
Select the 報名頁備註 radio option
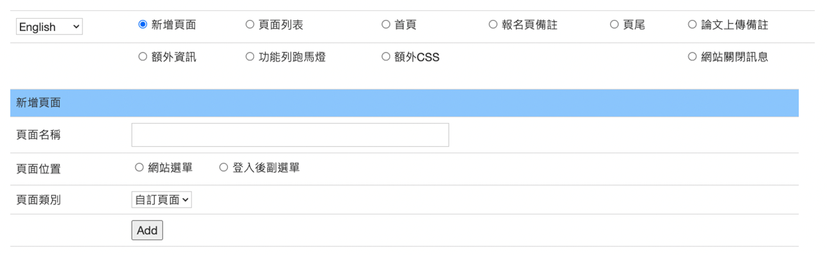[x=493, y=25]
